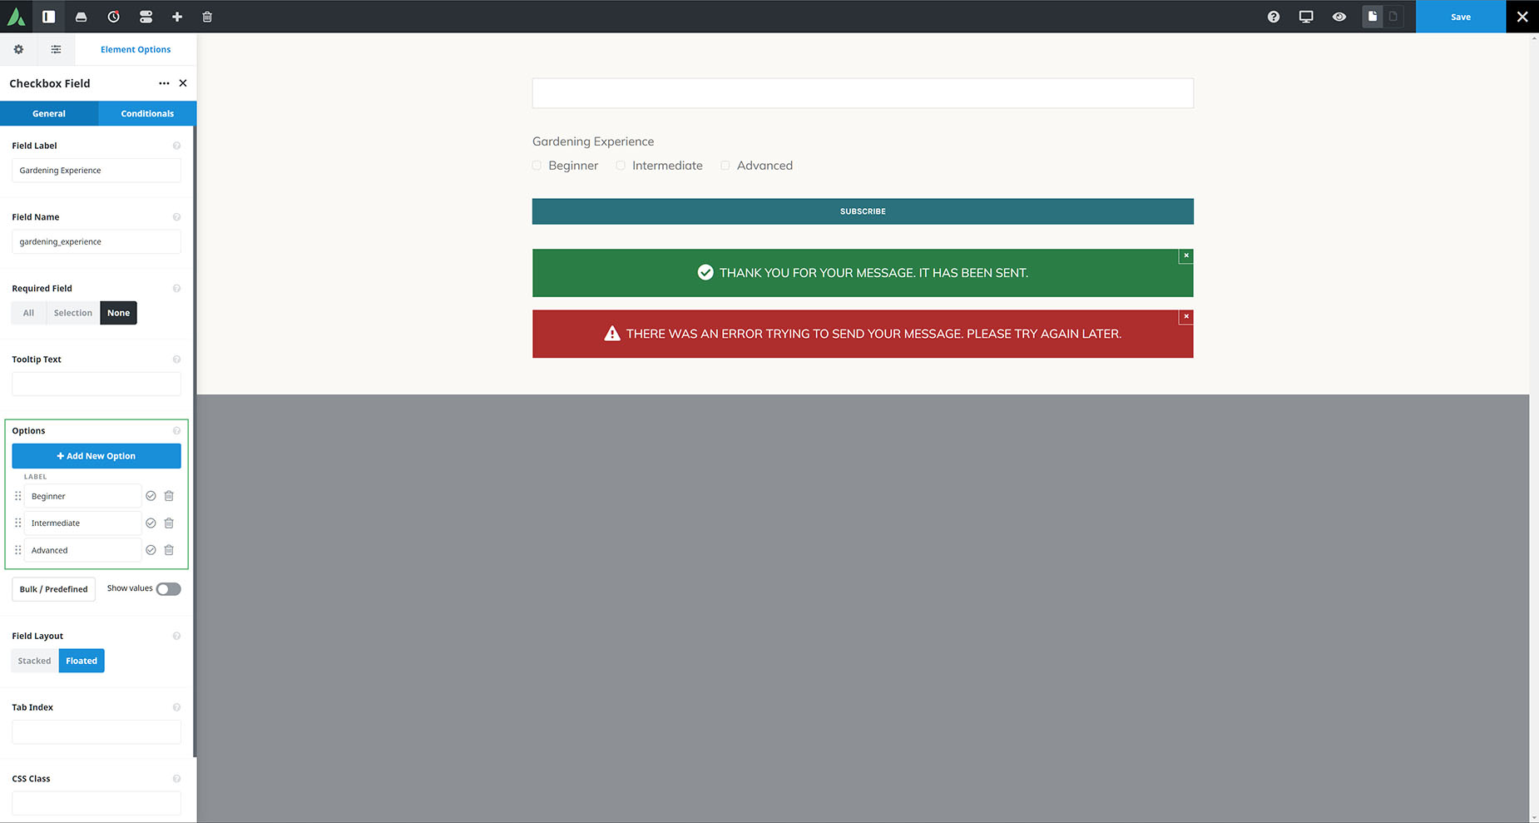The height and width of the screenshot is (823, 1539).
Task: Click the Field Label input
Action: click(x=96, y=171)
